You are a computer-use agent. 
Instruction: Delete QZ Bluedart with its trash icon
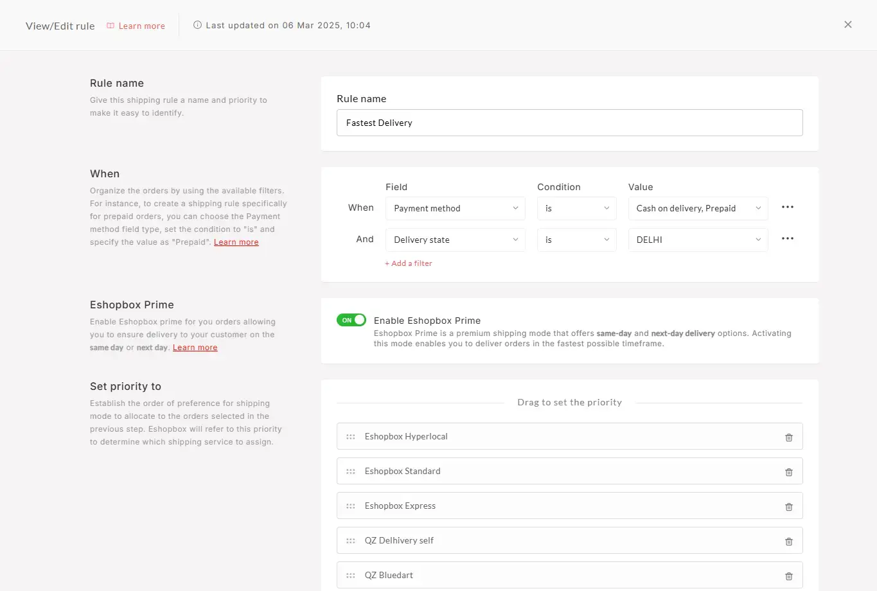tap(789, 576)
